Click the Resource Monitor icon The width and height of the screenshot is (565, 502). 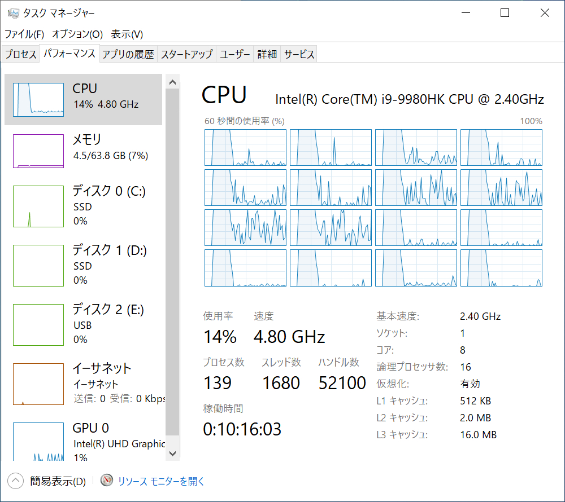click(x=107, y=481)
